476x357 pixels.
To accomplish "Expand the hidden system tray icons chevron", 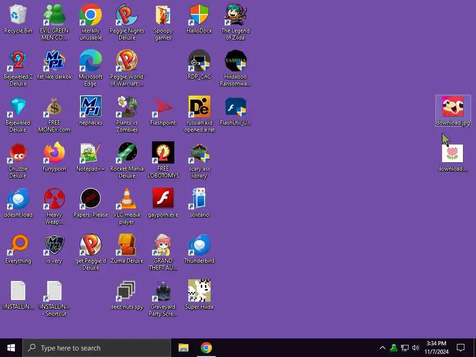I will [x=383, y=348].
